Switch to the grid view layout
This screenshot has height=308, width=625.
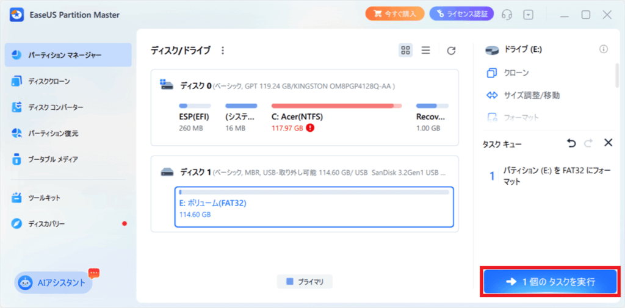(x=406, y=51)
